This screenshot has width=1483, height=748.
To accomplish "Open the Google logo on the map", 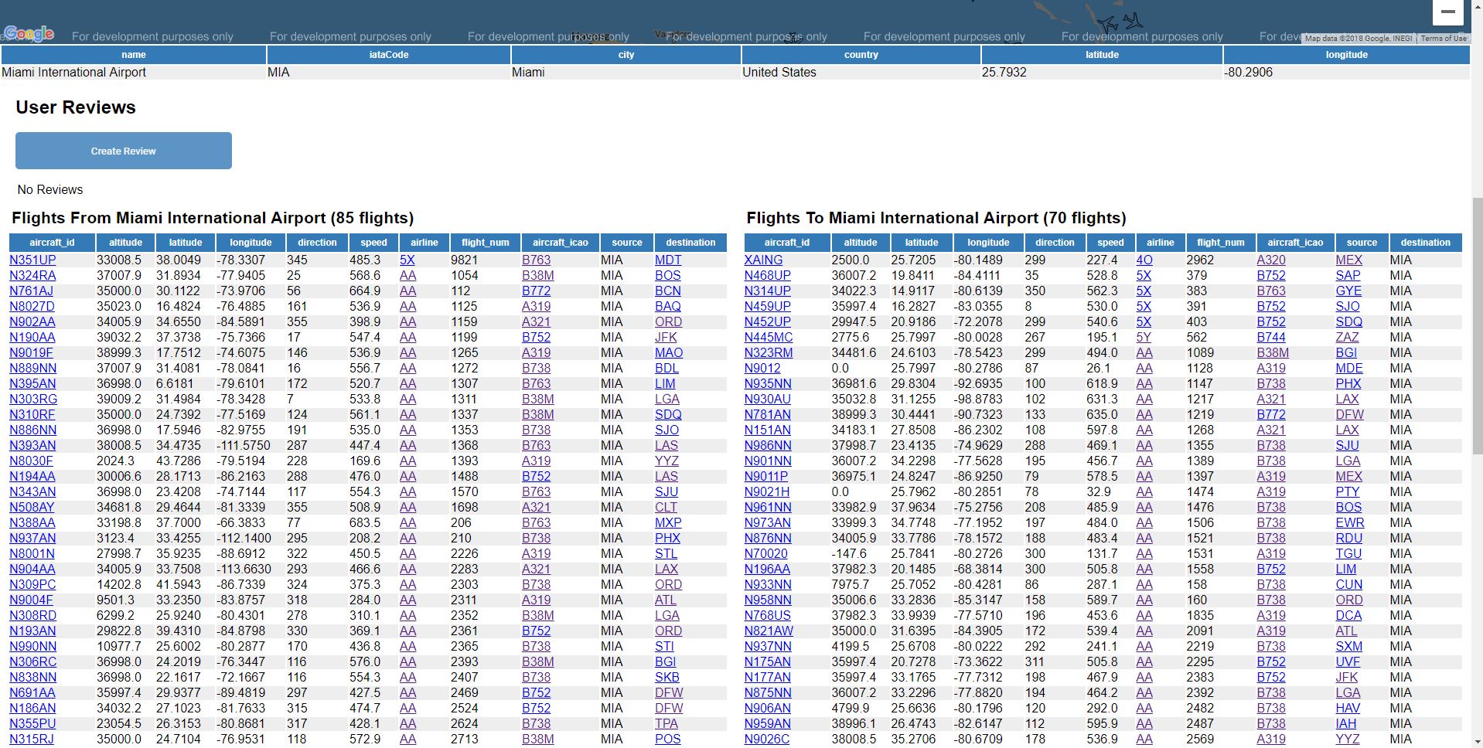I will point(29,33).
